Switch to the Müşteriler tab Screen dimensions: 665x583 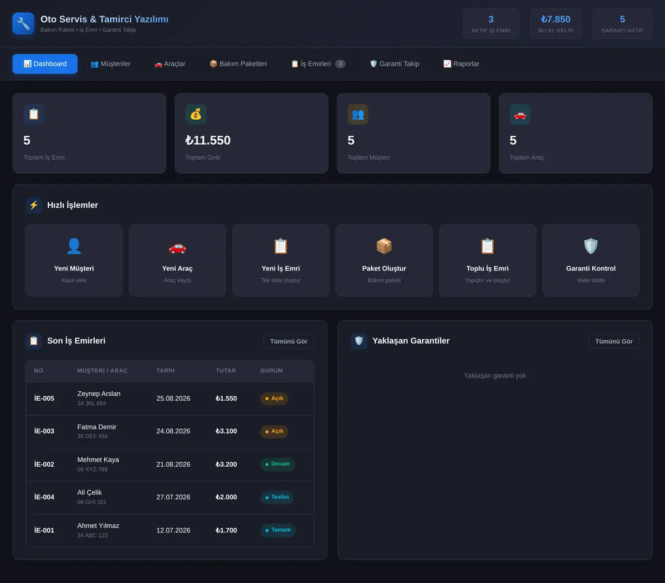click(110, 64)
